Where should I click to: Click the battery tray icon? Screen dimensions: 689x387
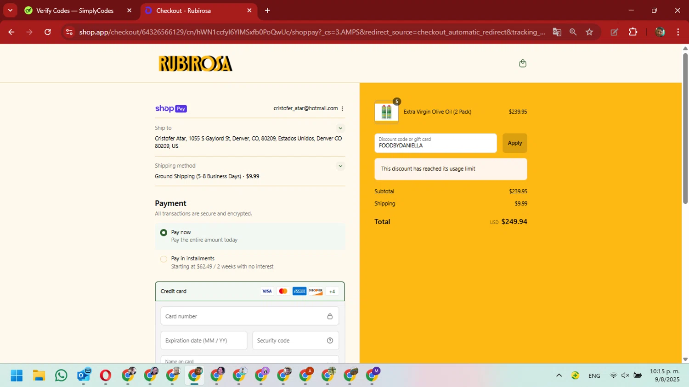(638, 376)
